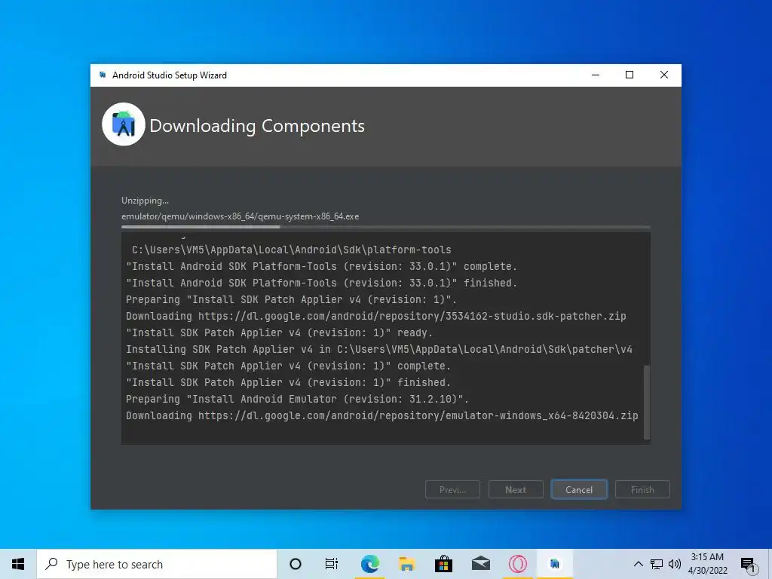The height and width of the screenshot is (579, 772).
Task: Click Android Studio taskbar icon
Action: pyautogui.click(x=554, y=564)
